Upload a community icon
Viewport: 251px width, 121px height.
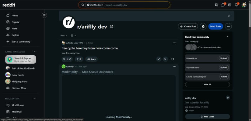[x=224, y=58]
